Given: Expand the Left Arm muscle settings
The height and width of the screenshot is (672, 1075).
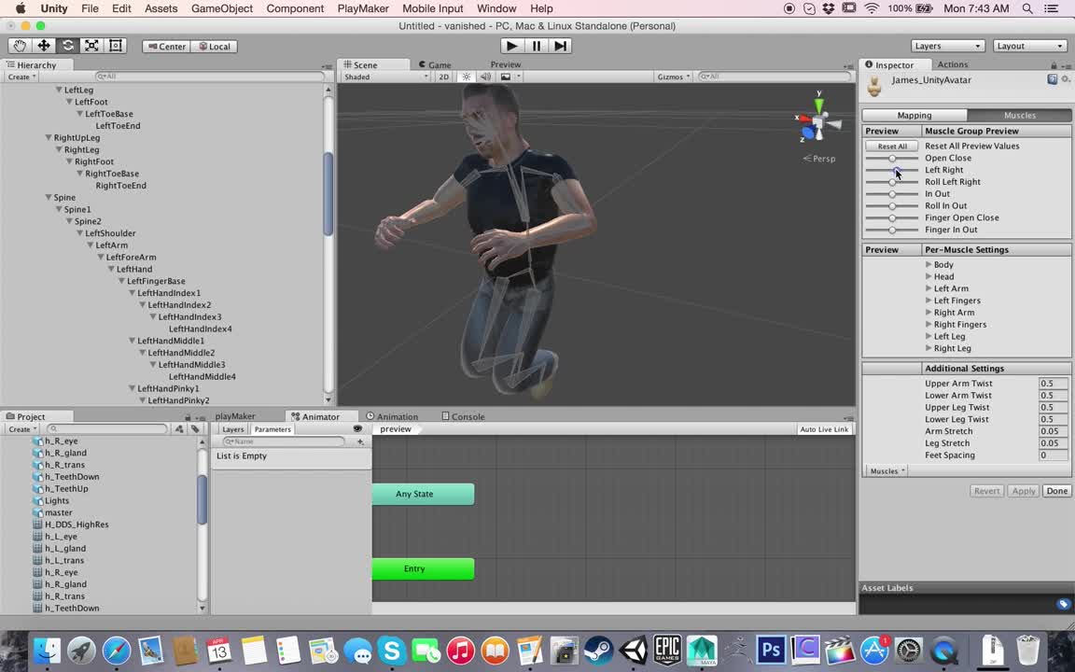Looking at the screenshot, I should [928, 288].
